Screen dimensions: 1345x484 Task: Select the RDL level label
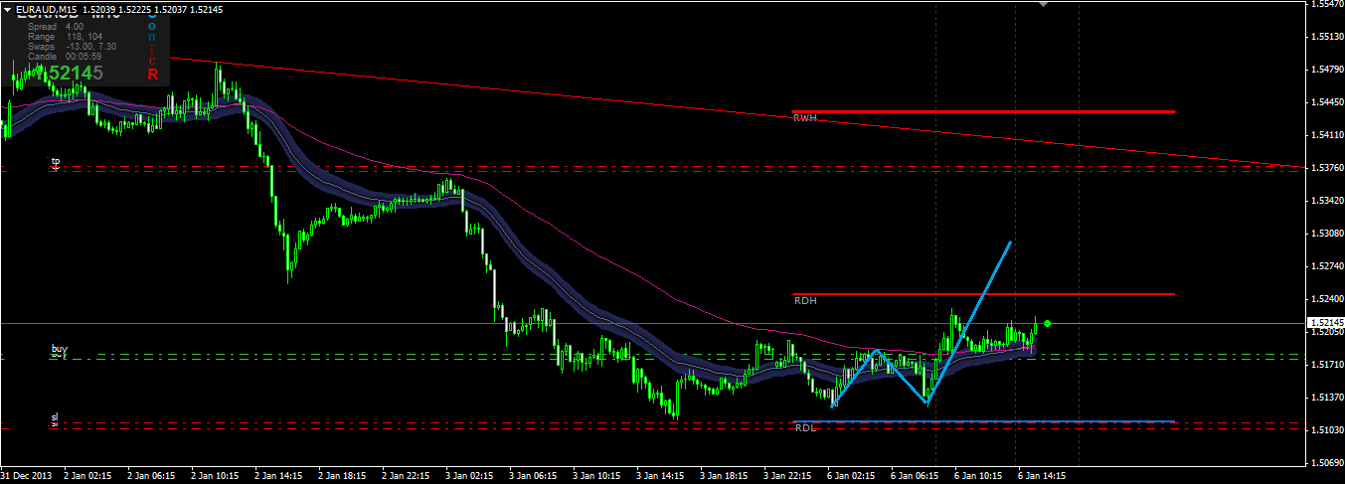(805, 428)
